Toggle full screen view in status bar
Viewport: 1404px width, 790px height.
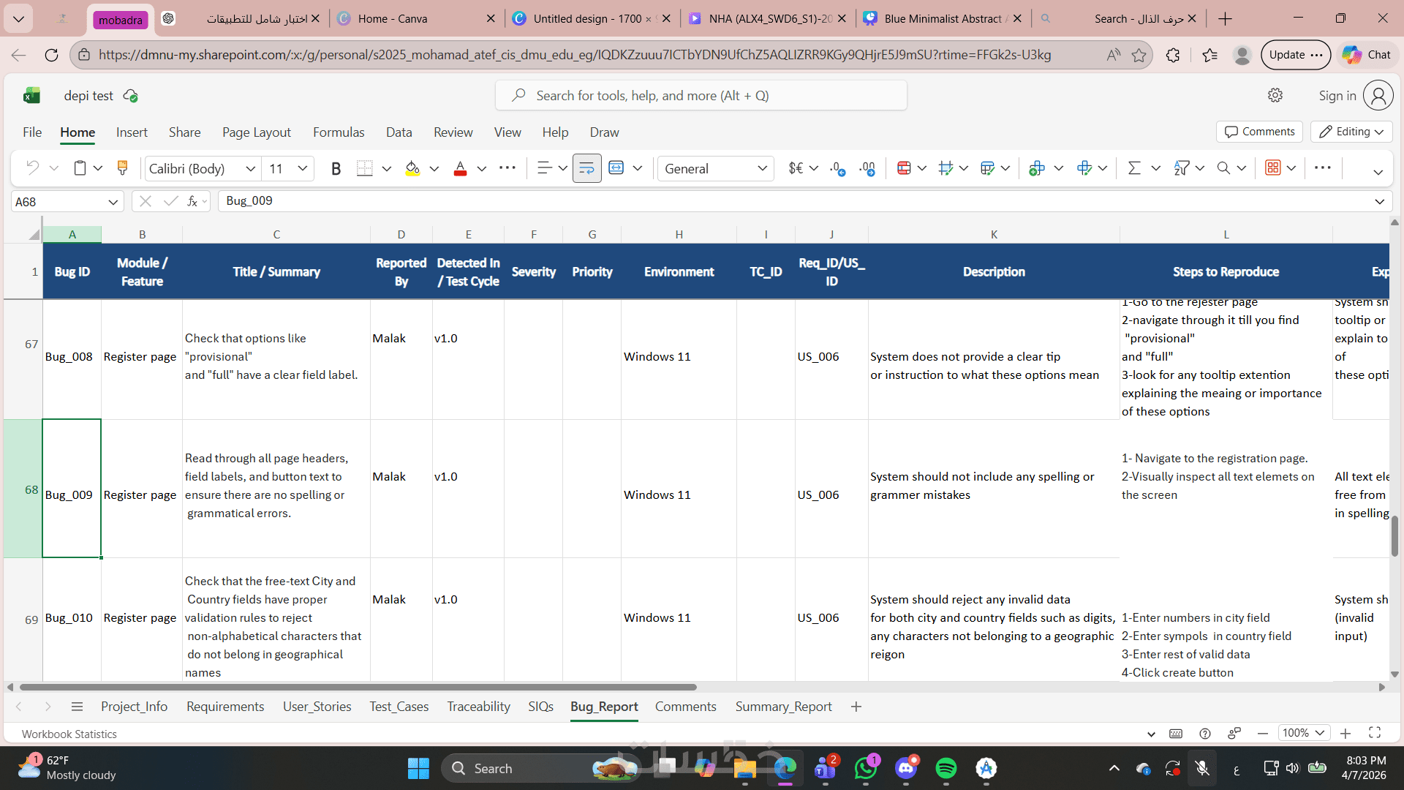(1375, 733)
